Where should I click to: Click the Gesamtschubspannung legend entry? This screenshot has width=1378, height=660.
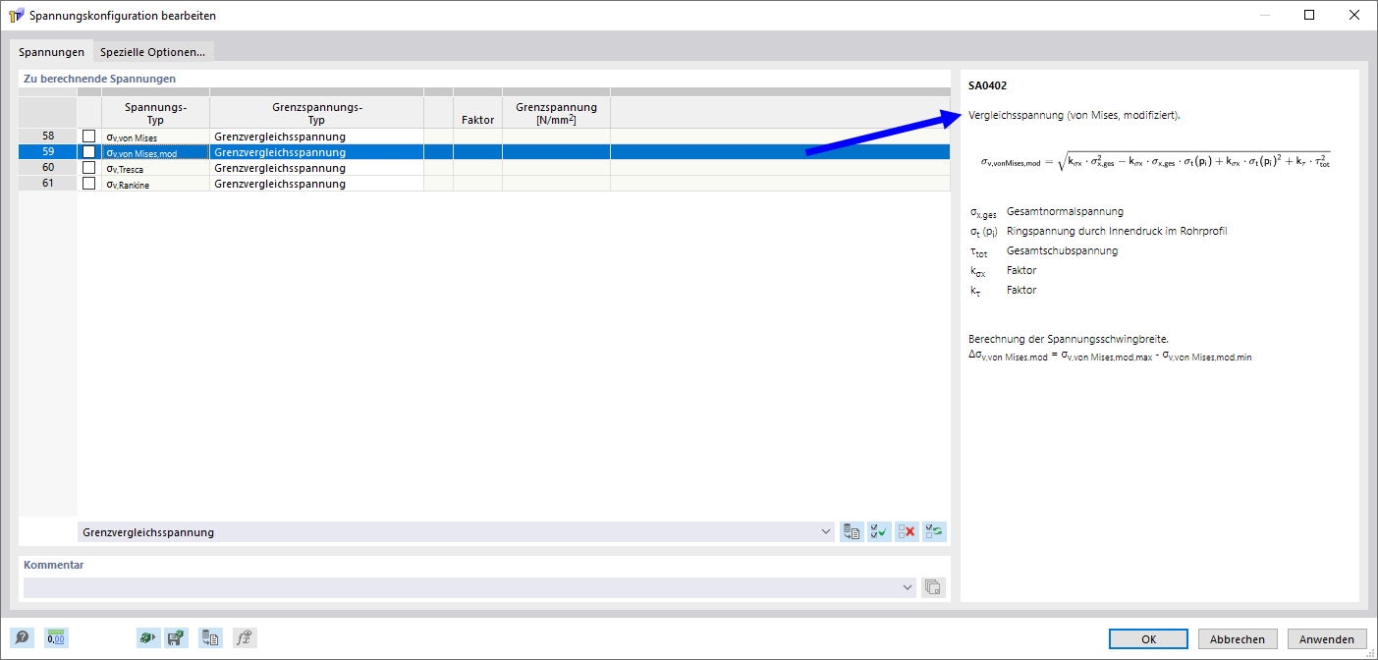click(x=1062, y=250)
